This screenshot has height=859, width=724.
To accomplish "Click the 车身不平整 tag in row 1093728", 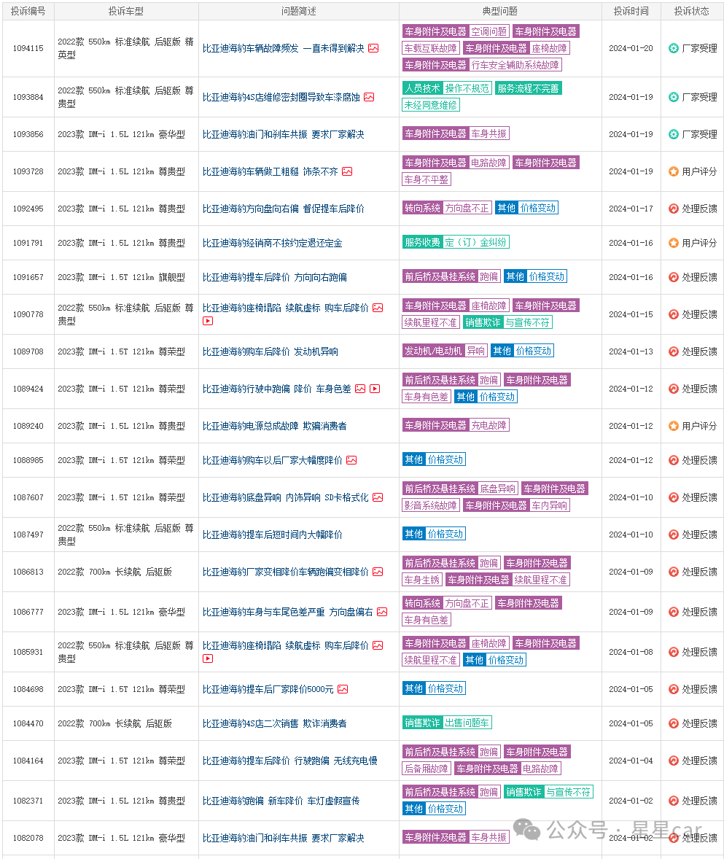I will click(426, 179).
